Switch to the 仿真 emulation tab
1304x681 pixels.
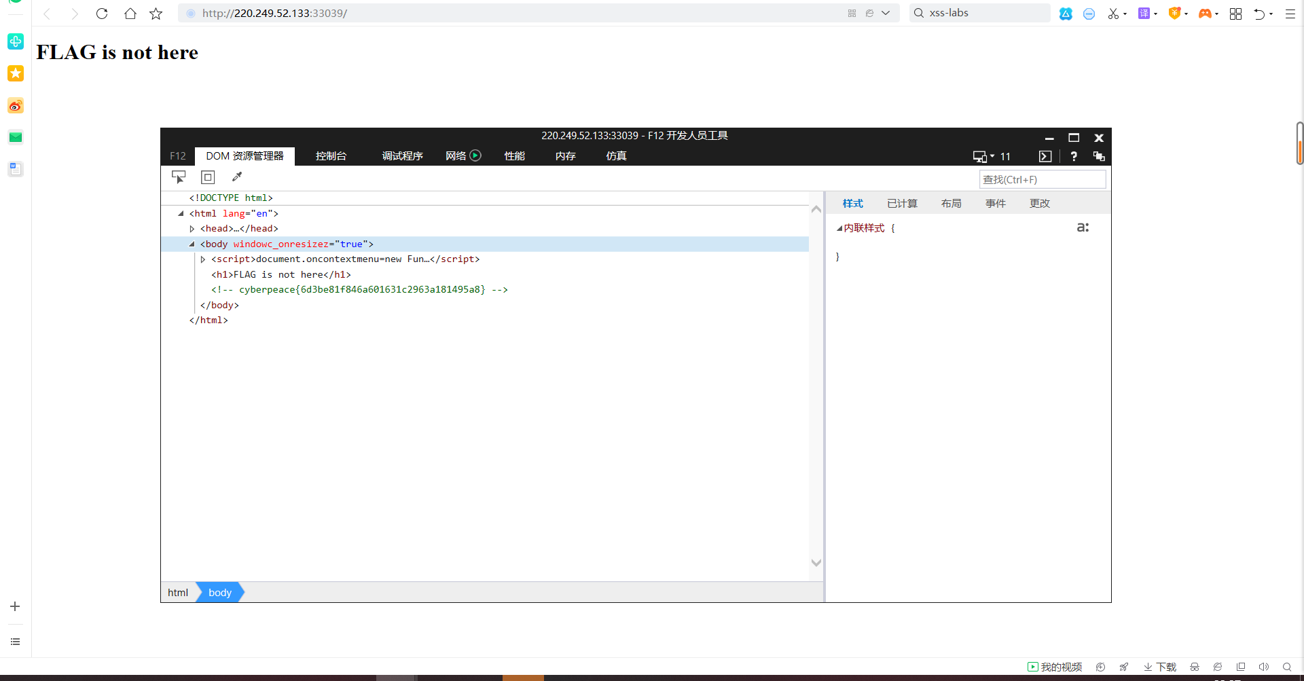coord(616,156)
